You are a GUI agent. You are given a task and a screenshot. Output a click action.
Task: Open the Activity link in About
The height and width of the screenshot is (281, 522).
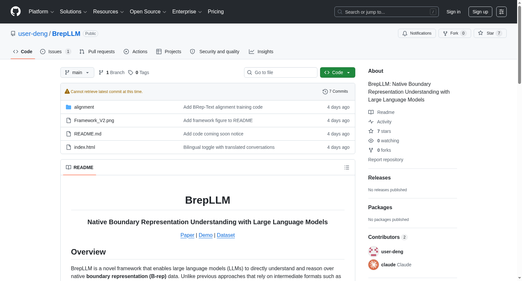click(x=380, y=122)
